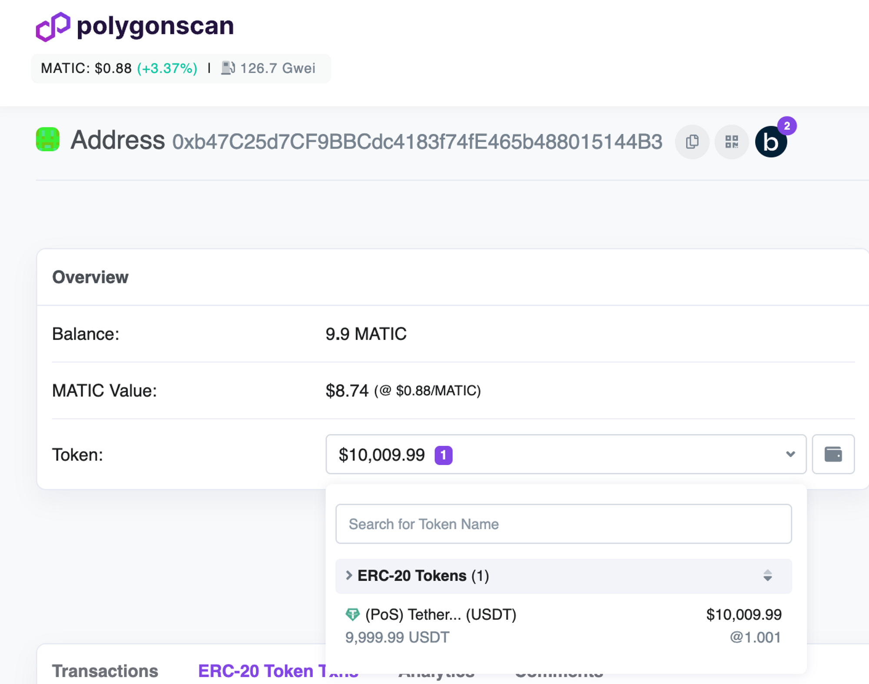The width and height of the screenshot is (869, 684).
Task: Click the (+3.37%) price change
Action: [167, 68]
